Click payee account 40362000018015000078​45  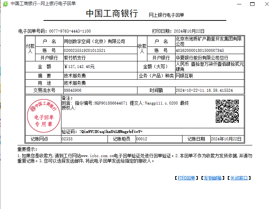[x=200, y=50]
